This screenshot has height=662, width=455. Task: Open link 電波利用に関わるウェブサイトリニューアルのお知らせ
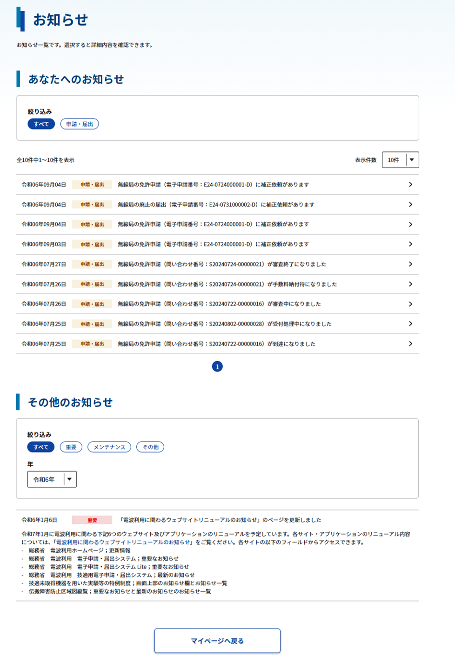click(x=123, y=543)
